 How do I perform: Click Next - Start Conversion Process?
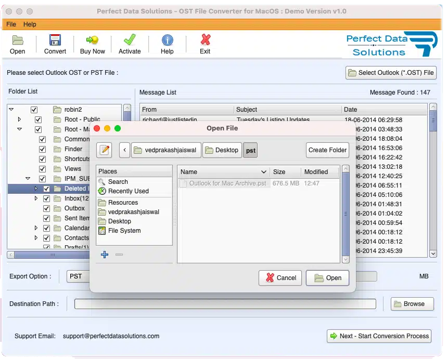379,336
